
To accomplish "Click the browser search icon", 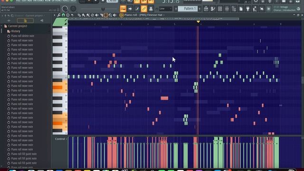I will 12,16.
